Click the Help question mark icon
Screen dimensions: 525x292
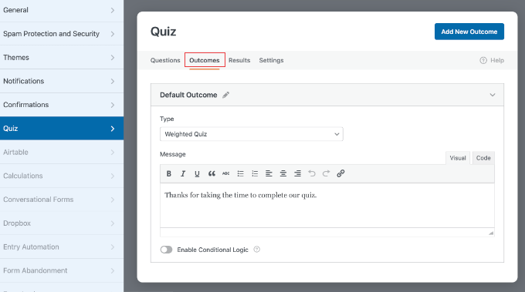pyautogui.click(x=483, y=60)
